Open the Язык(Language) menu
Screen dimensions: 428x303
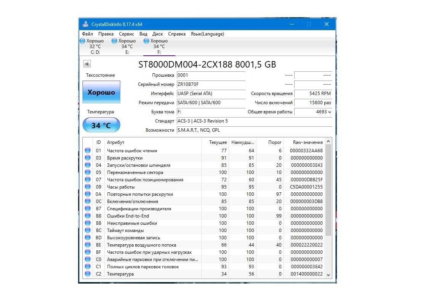[207, 34]
